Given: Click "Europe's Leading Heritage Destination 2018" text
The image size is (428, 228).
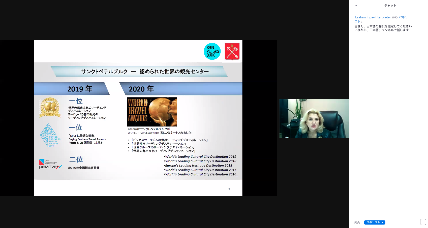Looking at the screenshot, I should point(198,166).
